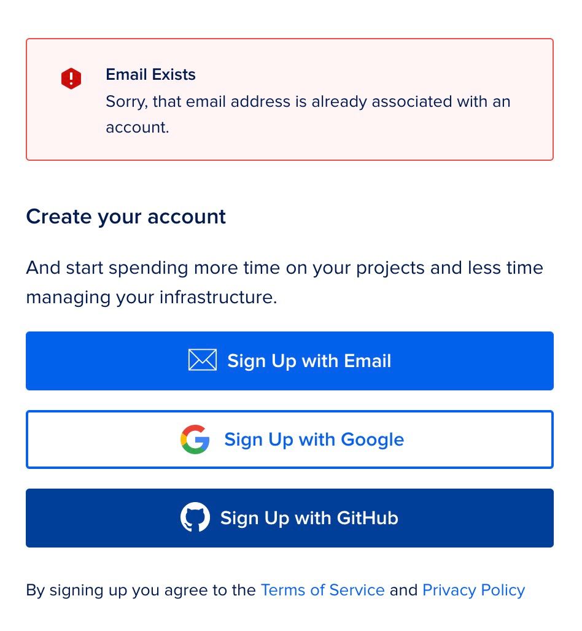Image resolution: width=582 pixels, height=631 pixels.
Task: Click the red hexagon error alert icon
Action: [71, 79]
